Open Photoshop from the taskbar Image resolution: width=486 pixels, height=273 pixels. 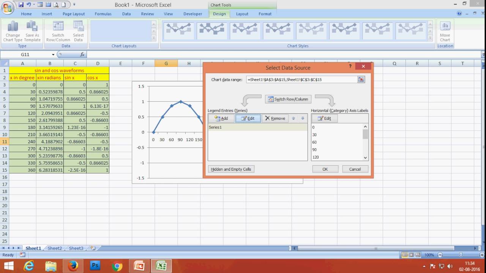pyautogui.click(x=95, y=266)
